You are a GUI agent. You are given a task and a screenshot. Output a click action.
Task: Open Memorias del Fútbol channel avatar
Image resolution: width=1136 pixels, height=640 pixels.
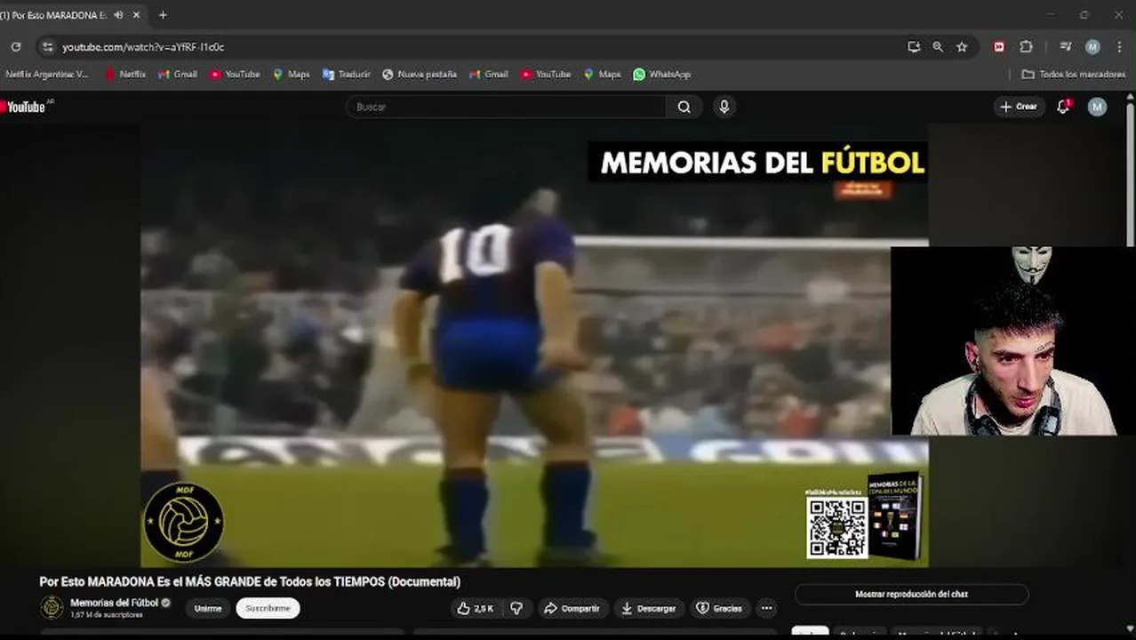tap(52, 607)
